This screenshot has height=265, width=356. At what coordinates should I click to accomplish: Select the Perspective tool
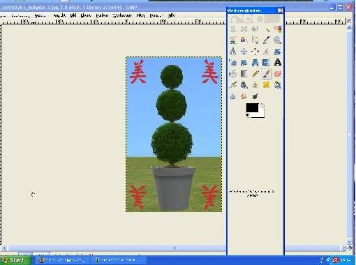(255, 63)
